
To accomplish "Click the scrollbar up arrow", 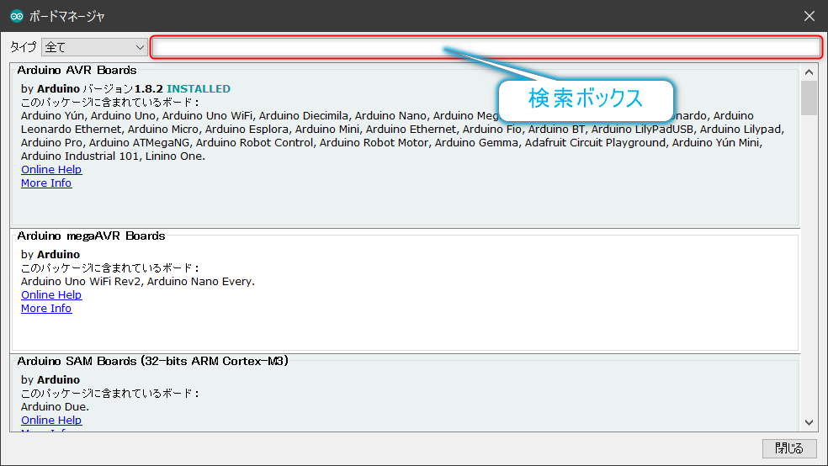I will pos(809,71).
